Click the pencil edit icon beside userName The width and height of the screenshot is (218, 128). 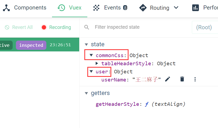168,79
